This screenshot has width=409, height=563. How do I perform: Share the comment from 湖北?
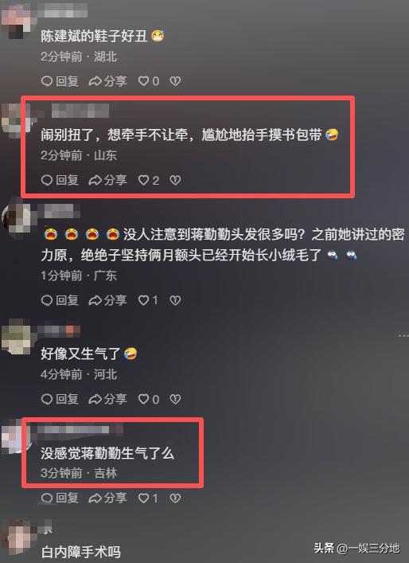108,81
